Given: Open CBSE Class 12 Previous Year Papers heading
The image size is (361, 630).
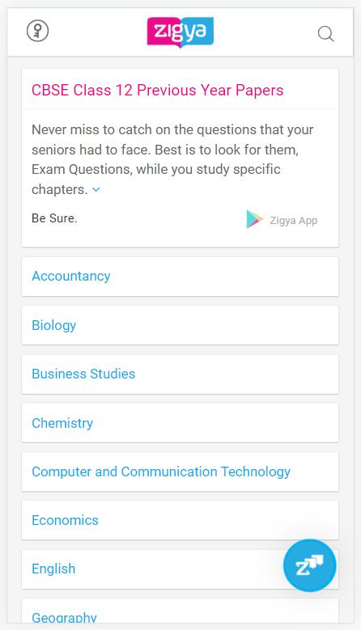Looking at the screenshot, I should (x=158, y=90).
